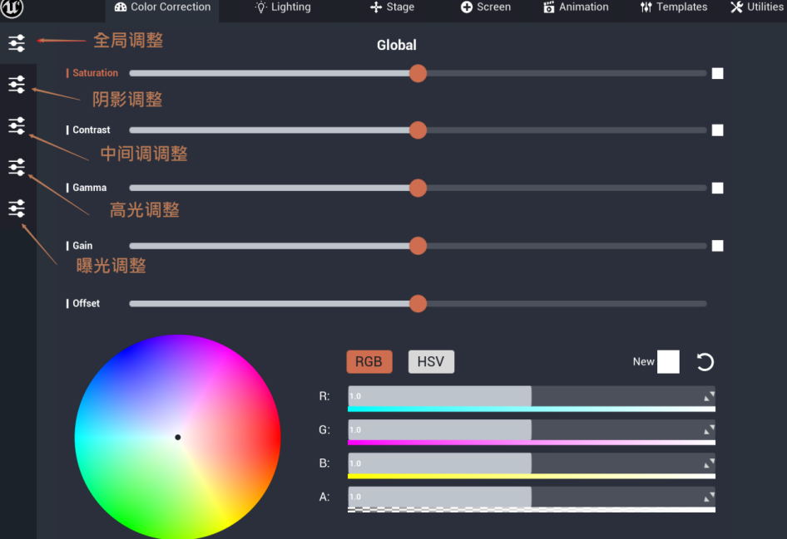Image resolution: width=787 pixels, height=539 pixels.
Task: Toggle the Gain row white checkbox
Action: coord(717,246)
